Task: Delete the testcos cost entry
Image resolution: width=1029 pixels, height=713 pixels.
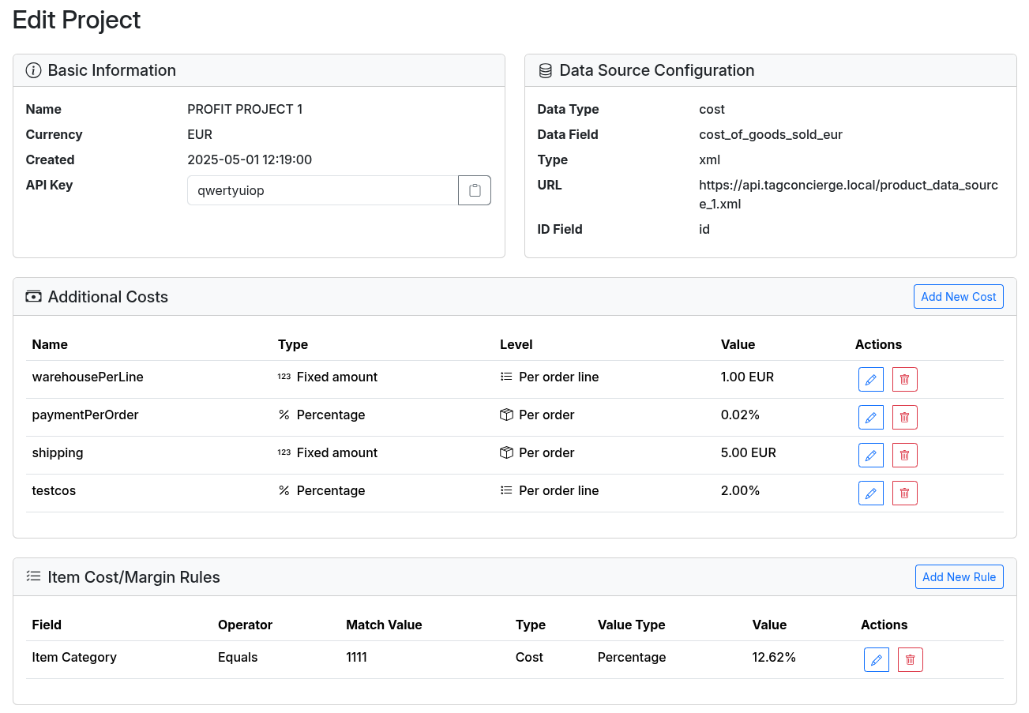Action: pos(904,493)
